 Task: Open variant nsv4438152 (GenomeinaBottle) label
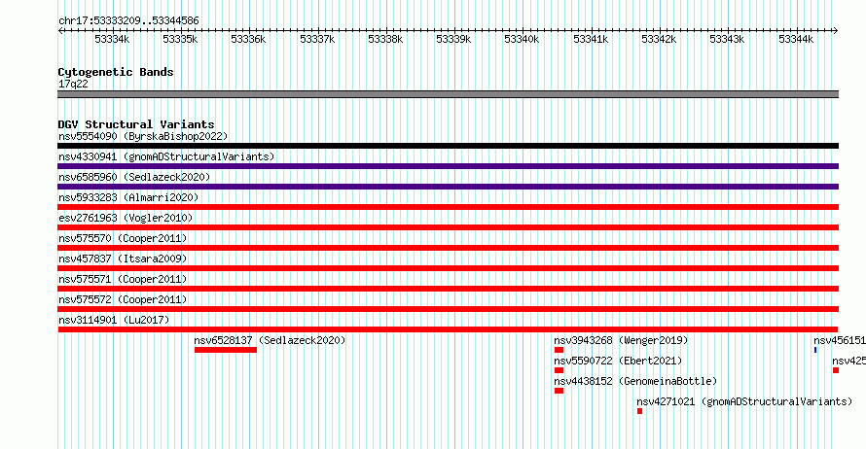click(635, 381)
